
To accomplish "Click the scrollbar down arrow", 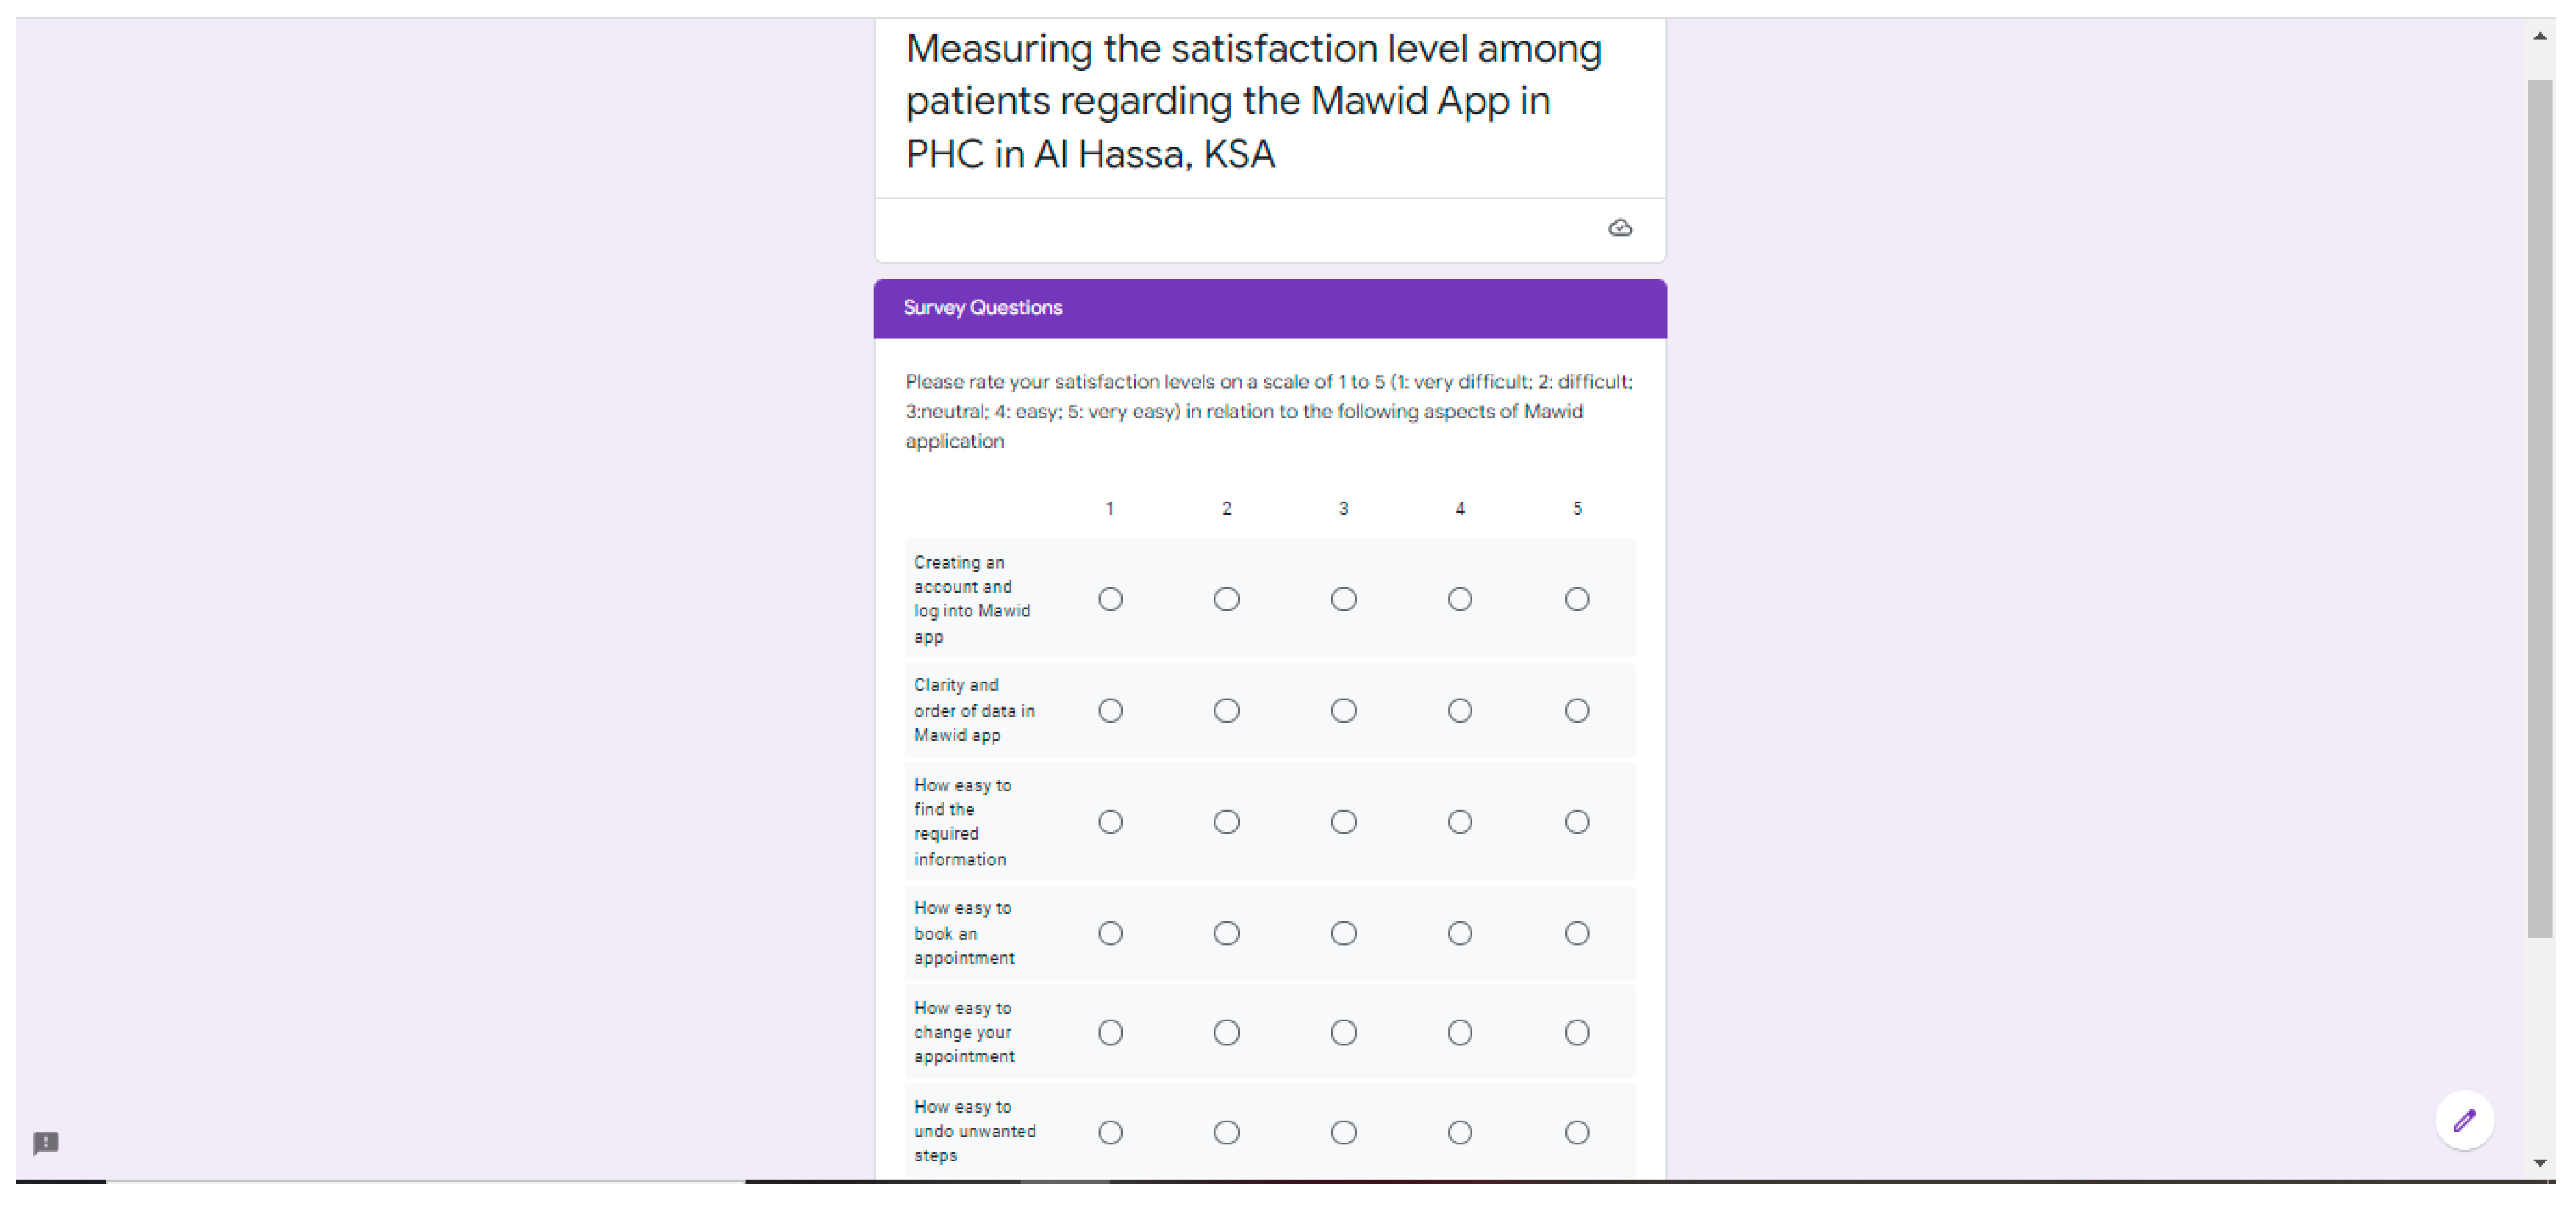I will point(2539,1162).
